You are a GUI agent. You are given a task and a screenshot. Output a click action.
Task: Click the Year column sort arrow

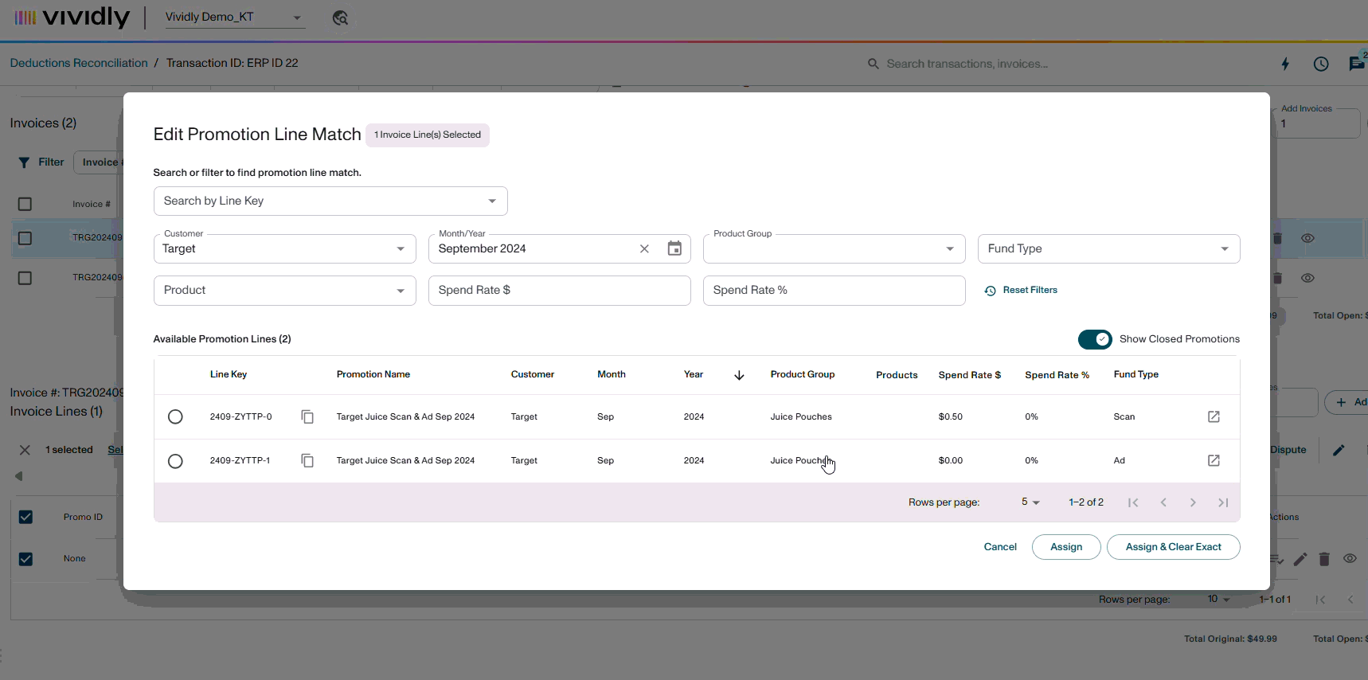coord(739,375)
